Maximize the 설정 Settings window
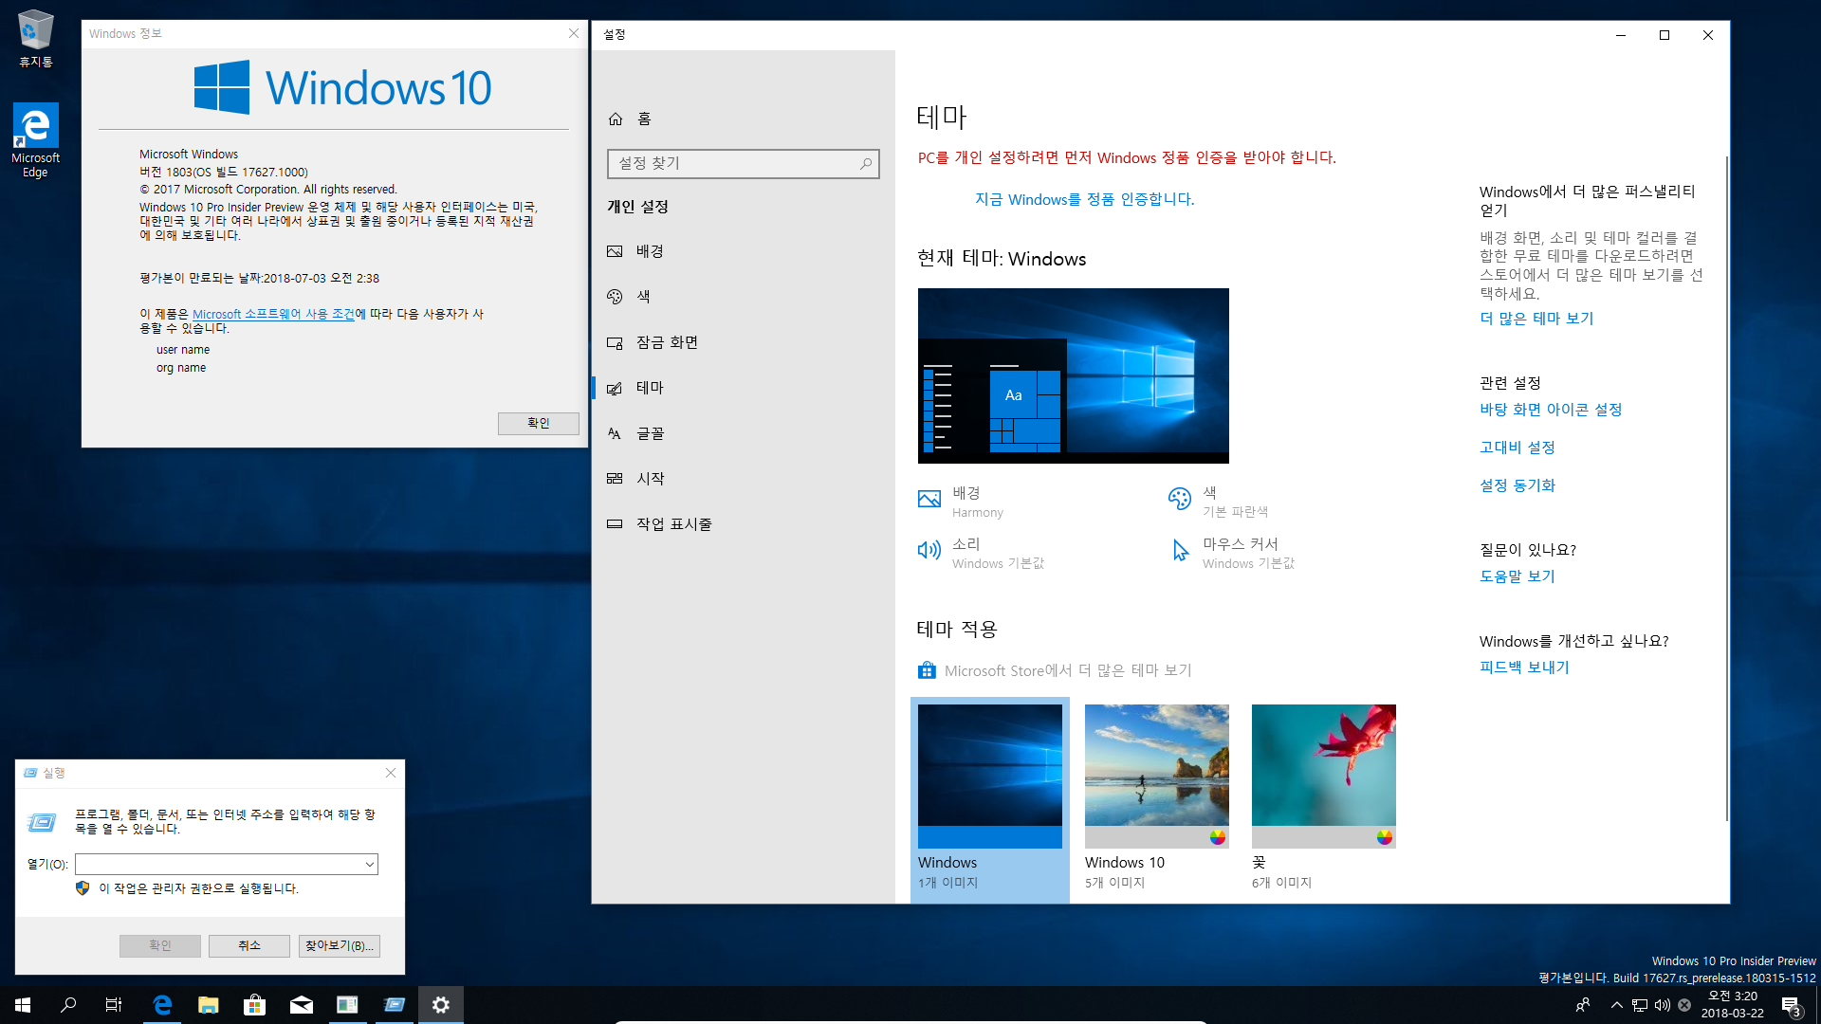 click(x=1665, y=35)
